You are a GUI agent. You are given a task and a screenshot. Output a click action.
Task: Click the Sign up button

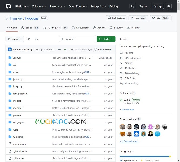tap(157, 6)
